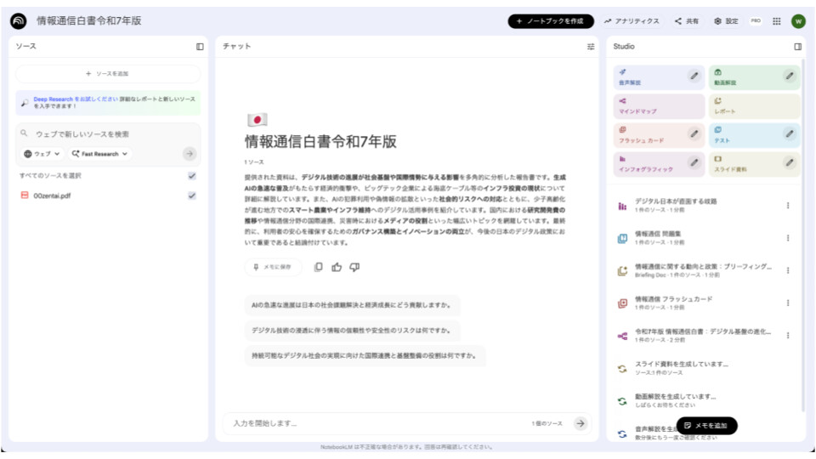Edit インフォグラフィック options with the pencil icon
816x459 pixels.
(x=694, y=162)
